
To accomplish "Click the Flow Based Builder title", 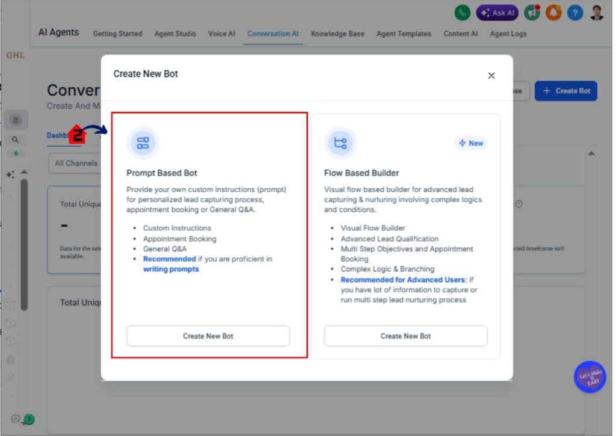I will point(362,173).
